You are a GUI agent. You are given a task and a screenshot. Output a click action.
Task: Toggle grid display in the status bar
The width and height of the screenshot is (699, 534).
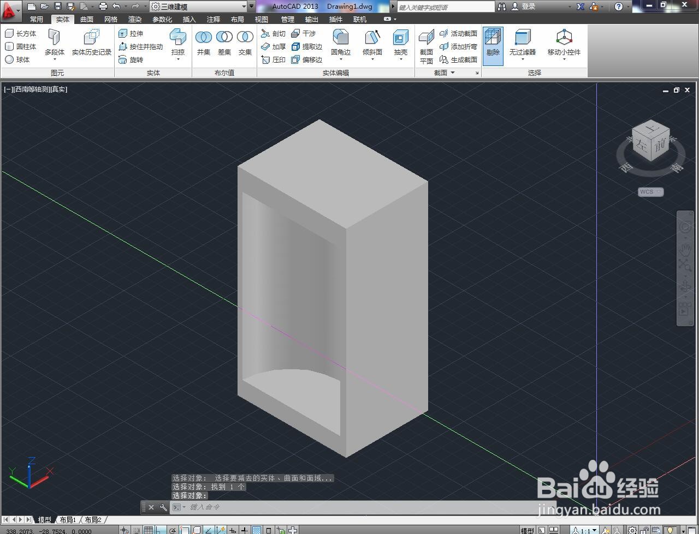148,530
